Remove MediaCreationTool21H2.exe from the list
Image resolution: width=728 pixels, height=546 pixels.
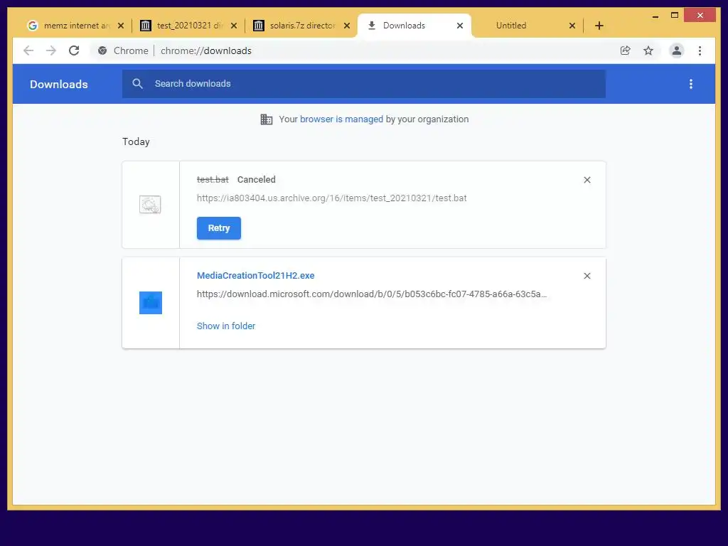click(x=587, y=276)
